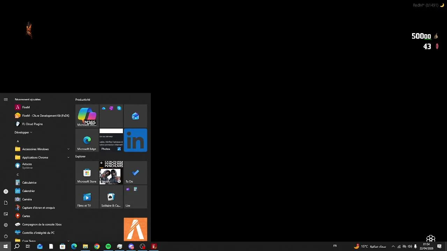Image resolution: width=447 pixels, height=251 pixels.
Task: Show hidden system tray icons
Action: point(393,246)
